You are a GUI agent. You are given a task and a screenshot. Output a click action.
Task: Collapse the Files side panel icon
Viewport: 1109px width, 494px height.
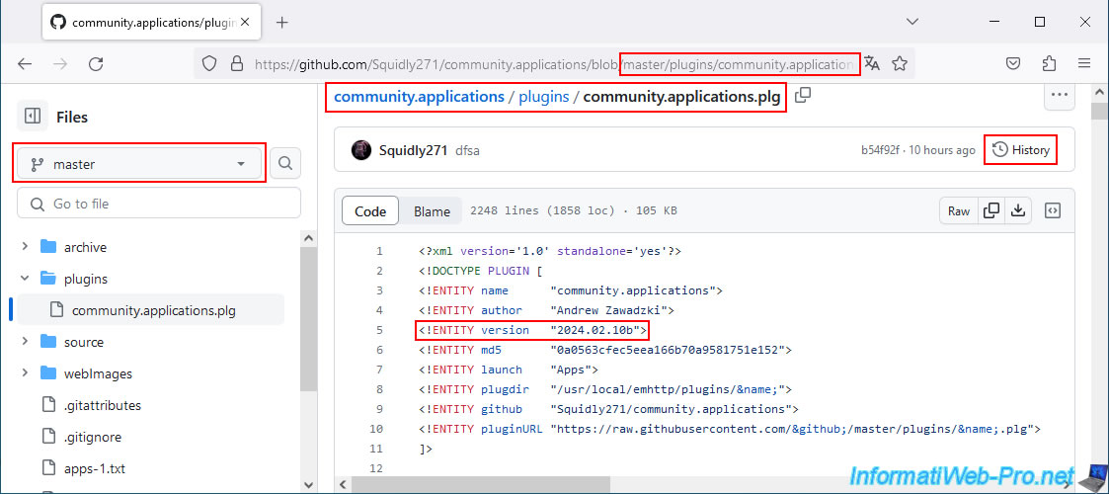coord(33,117)
